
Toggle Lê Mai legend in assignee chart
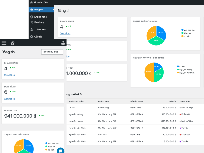[x=181, y=67]
